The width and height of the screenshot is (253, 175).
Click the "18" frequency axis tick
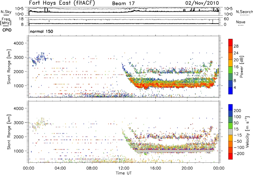click(x=21, y=19)
